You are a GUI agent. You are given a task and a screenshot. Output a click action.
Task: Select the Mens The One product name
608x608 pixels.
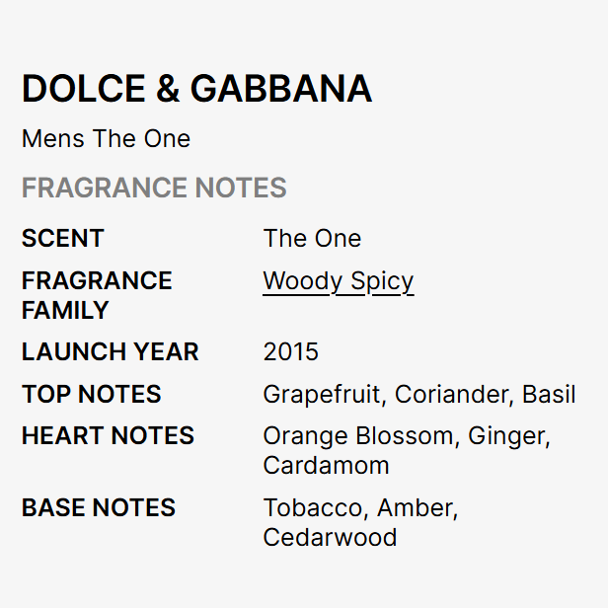[x=106, y=138]
